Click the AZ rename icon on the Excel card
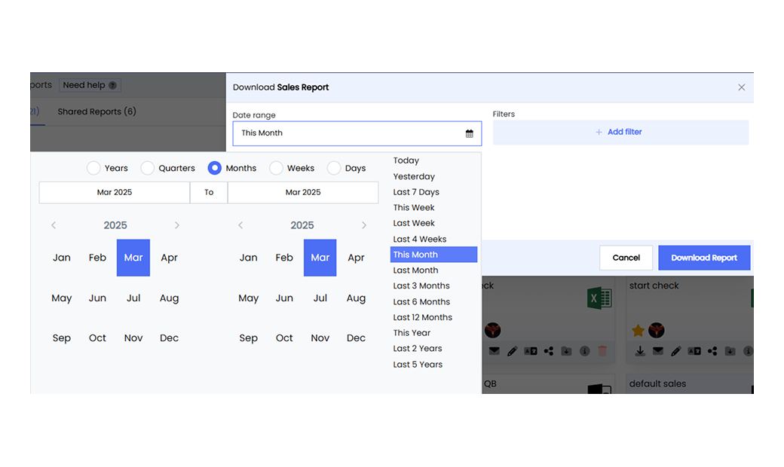 point(531,351)
